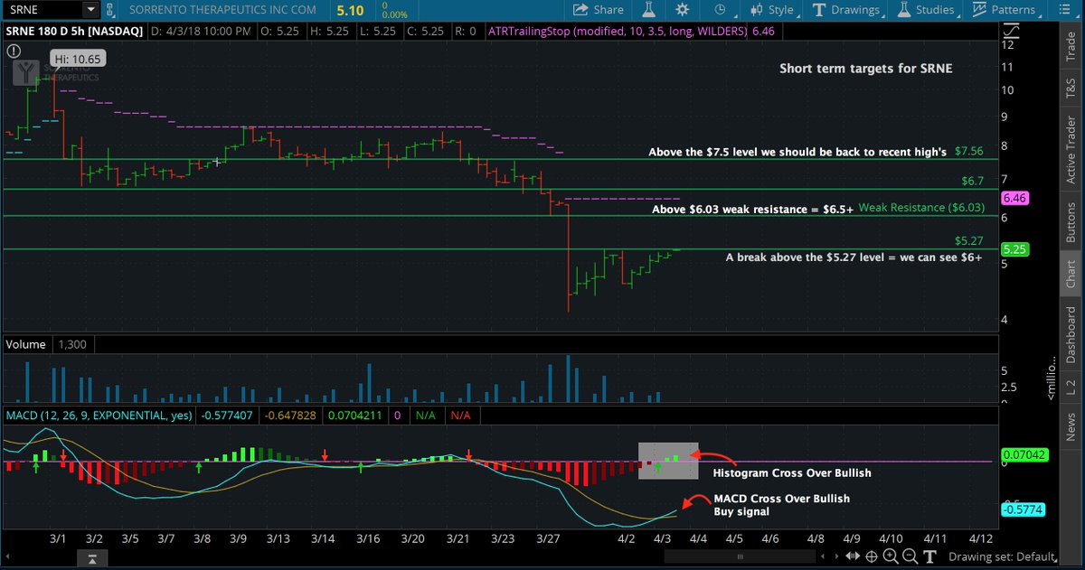The width and height of the screenshot is (1085, 570).
Task: Click the -0.647828 MACD average value
Action: [291, 416]
